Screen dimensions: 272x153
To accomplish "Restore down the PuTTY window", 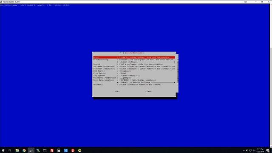I will (262, 2).
